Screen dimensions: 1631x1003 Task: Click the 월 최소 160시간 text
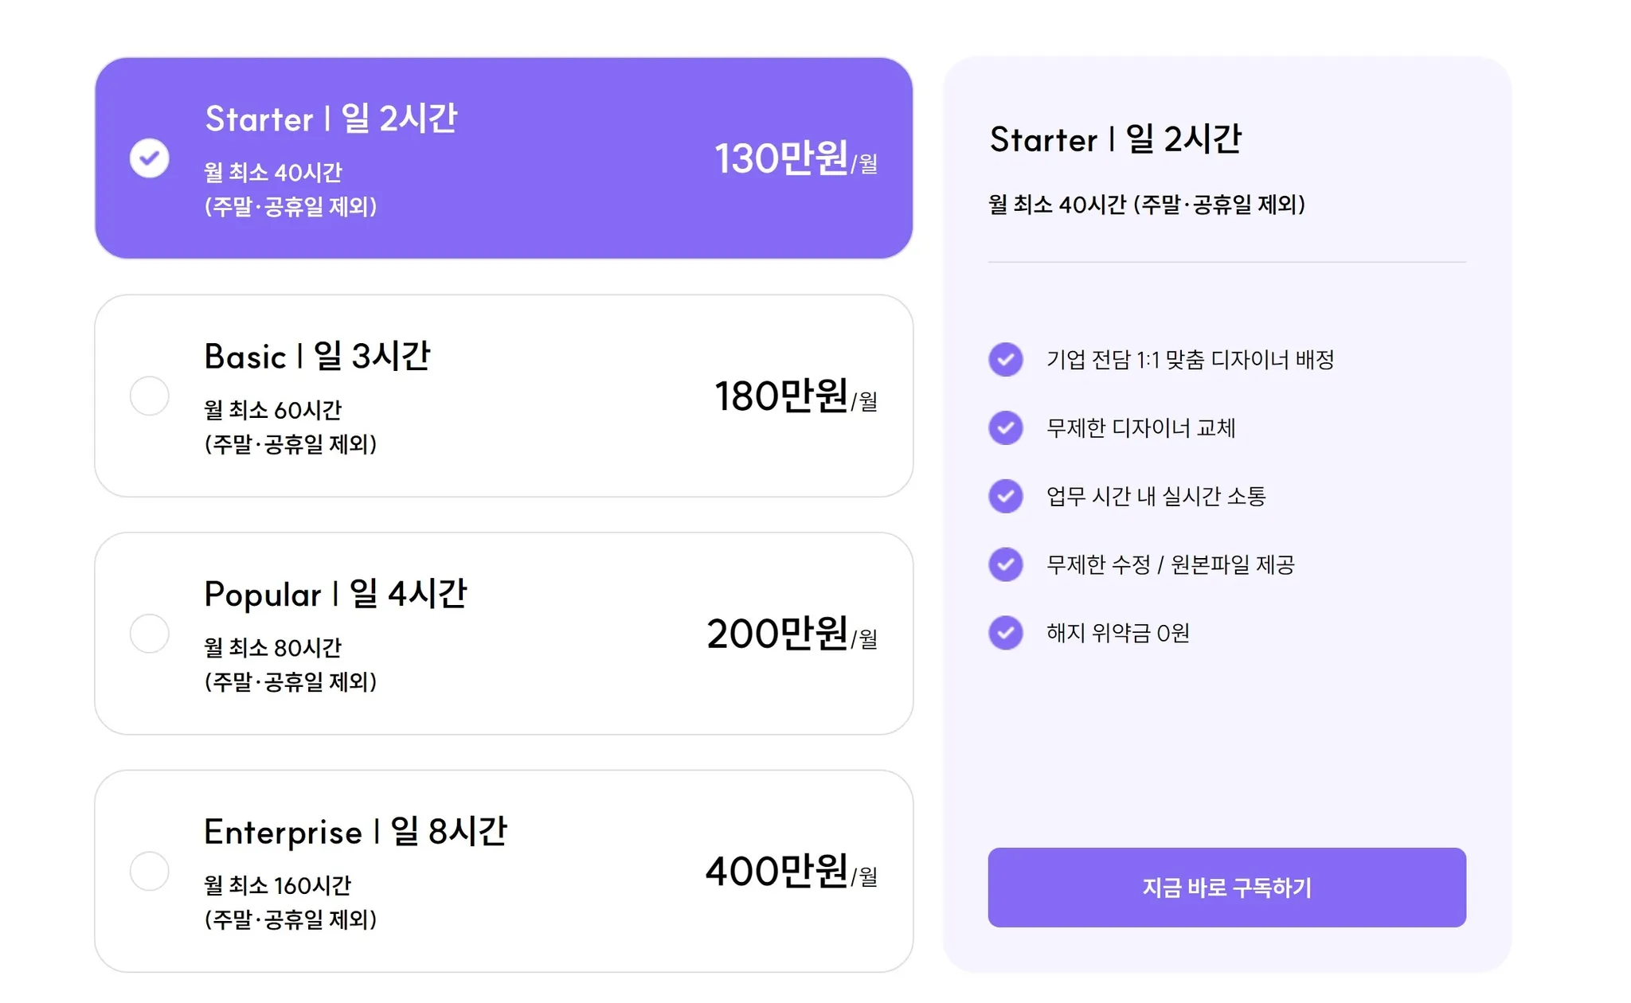[x=277, y=885]
